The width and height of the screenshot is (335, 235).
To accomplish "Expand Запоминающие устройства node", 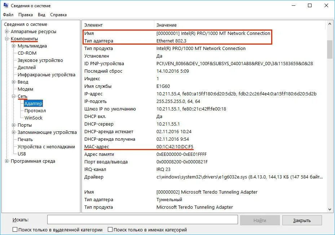I will 13,132.
